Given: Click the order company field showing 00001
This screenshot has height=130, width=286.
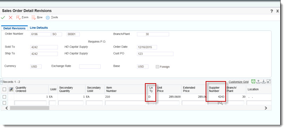Looking at the screenshot, I should [x=73, y=34].
